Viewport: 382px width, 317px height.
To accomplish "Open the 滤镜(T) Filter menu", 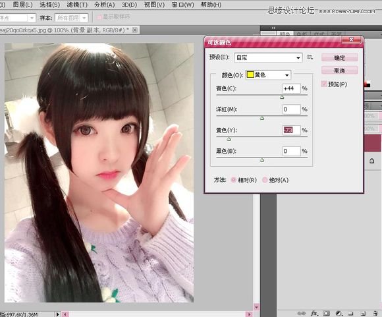I will pyautogui.click(x=77, y=5).
